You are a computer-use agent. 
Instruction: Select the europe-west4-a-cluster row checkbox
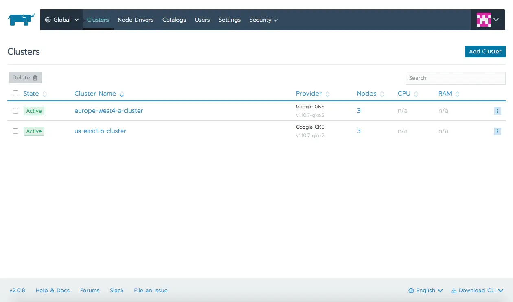coord(15,111)
